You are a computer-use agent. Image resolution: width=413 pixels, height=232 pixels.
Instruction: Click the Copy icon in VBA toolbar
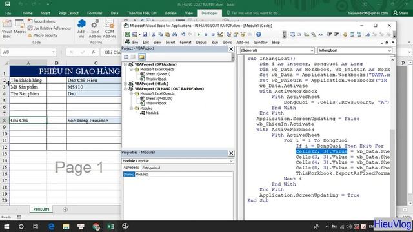(x=161, y=34)
